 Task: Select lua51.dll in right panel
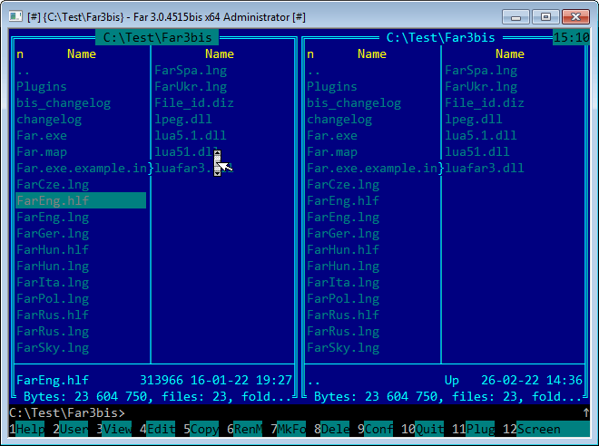(477, 152)
